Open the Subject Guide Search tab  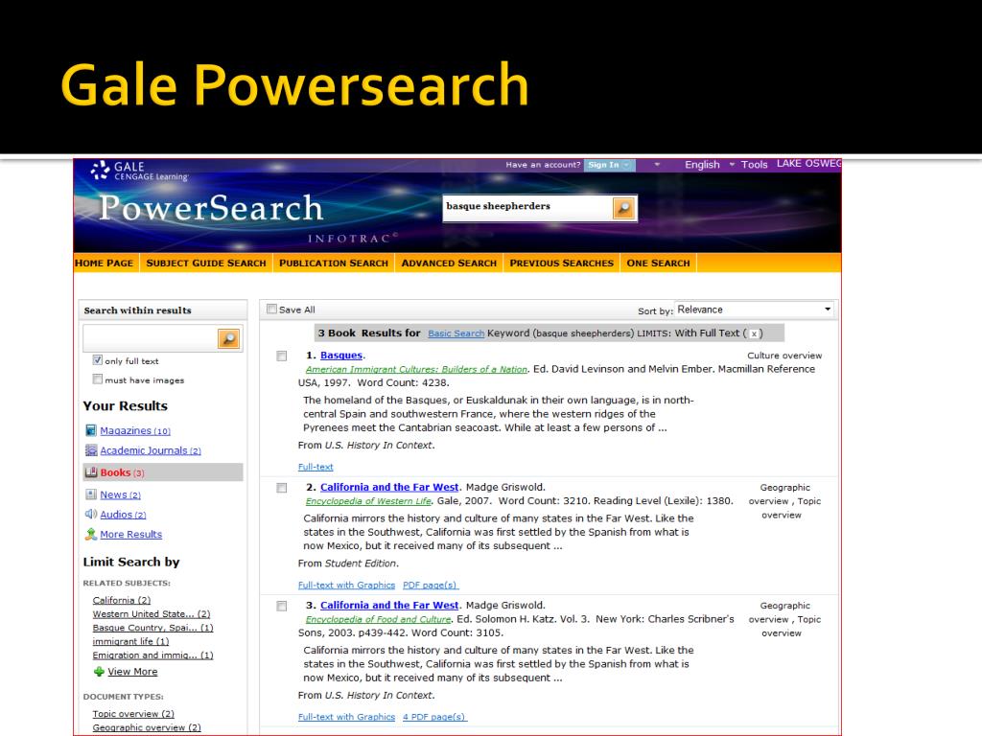click(x=206, y=263)
